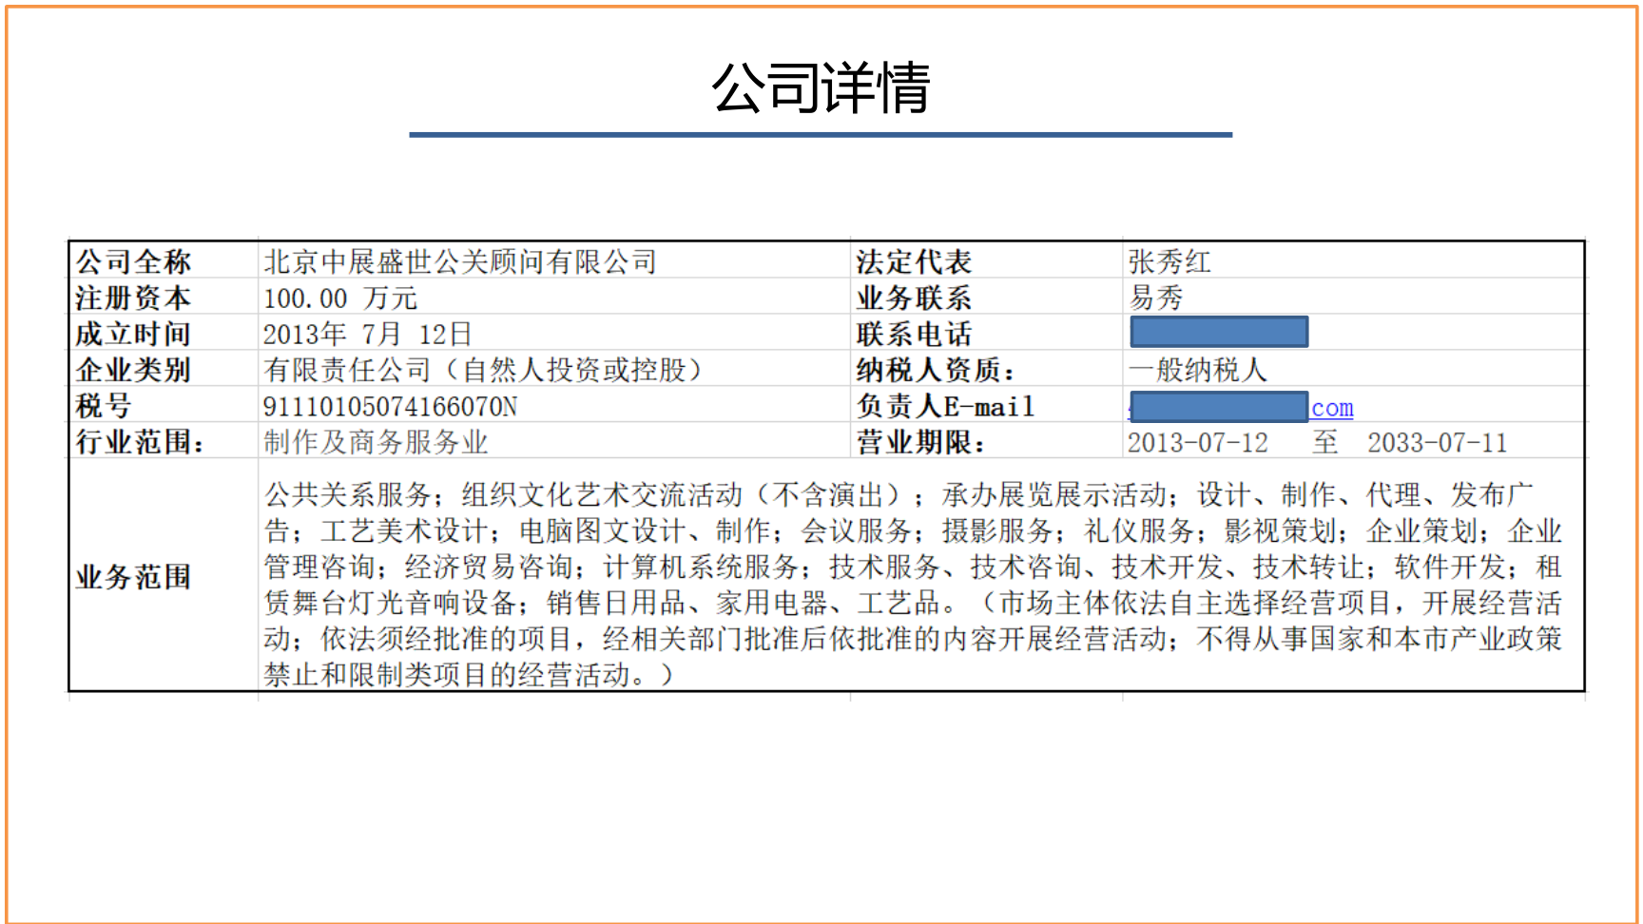Select the 纳税人资质 label cell

pos(936,370)
